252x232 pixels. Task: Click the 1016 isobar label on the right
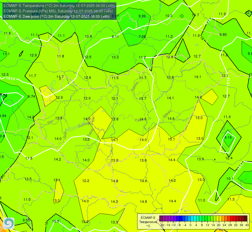point(228,82)
